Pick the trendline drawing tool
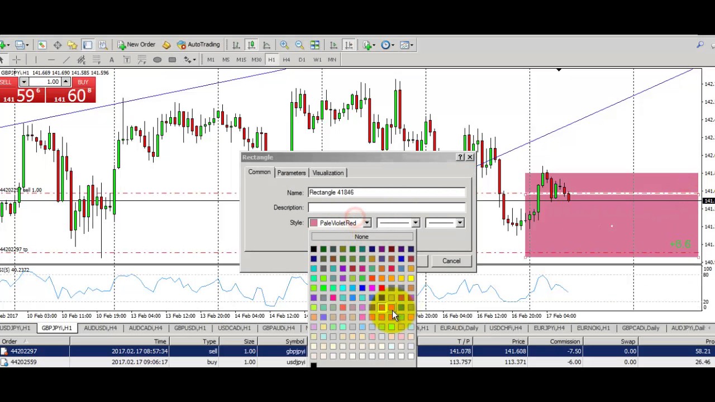Screen dimensions: 715x402 66,60
